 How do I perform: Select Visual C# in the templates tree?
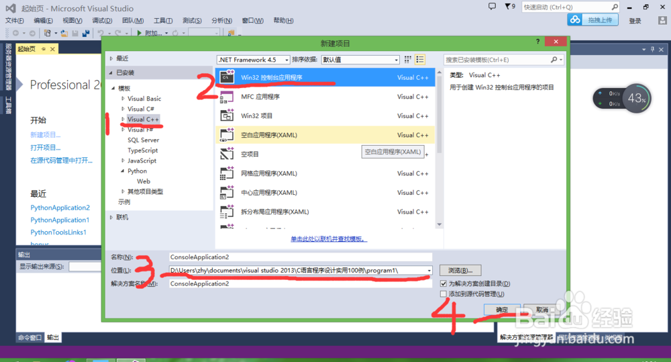point(141,109)
